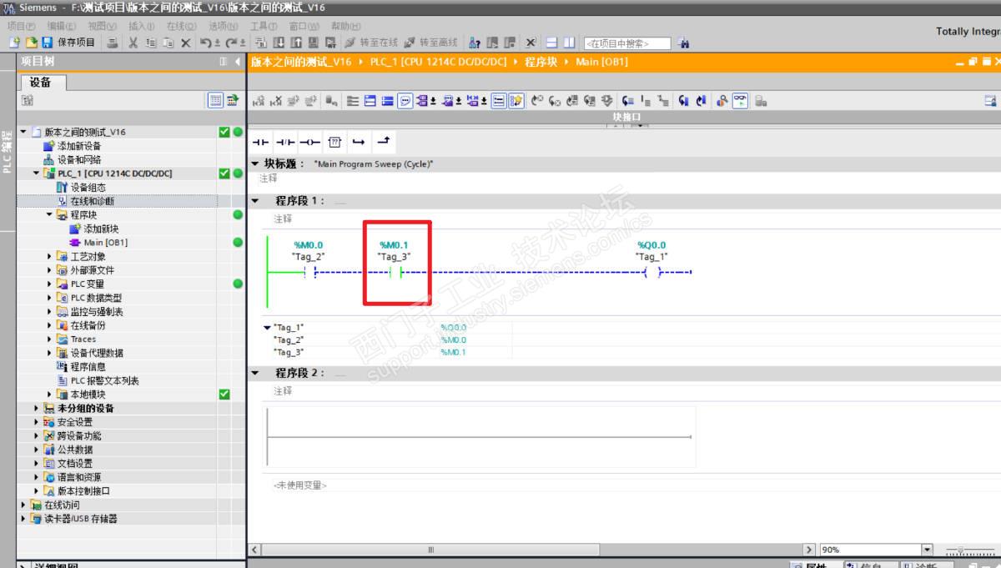Image resolution: width=1001 pixels, height=568 pixels.
Task: Insert a normally open contact instruction
Action: [260, 142]
